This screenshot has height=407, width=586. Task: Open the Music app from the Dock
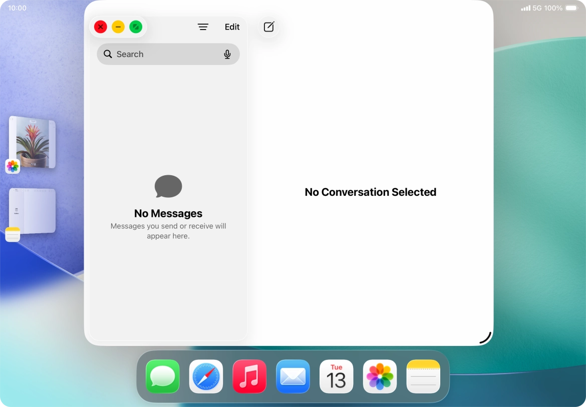tap(249, 376)
